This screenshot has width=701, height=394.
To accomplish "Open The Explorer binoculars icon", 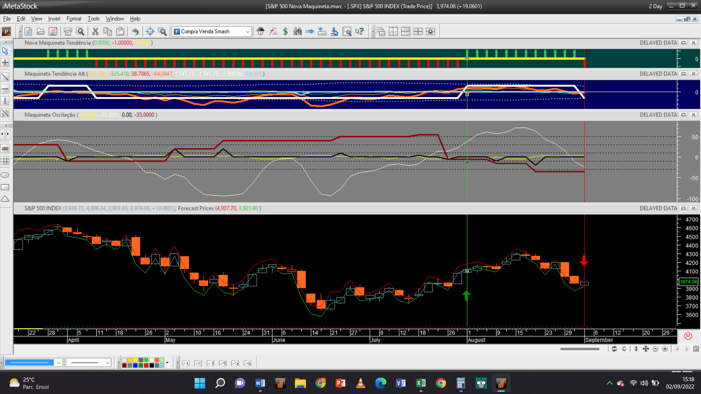I will coord(298,32).
